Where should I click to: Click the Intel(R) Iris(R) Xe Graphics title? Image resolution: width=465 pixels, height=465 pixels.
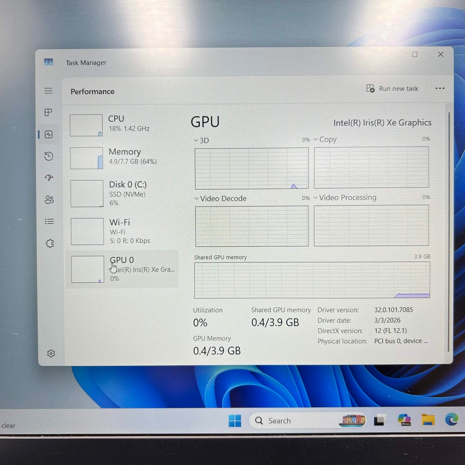point(382,123)
